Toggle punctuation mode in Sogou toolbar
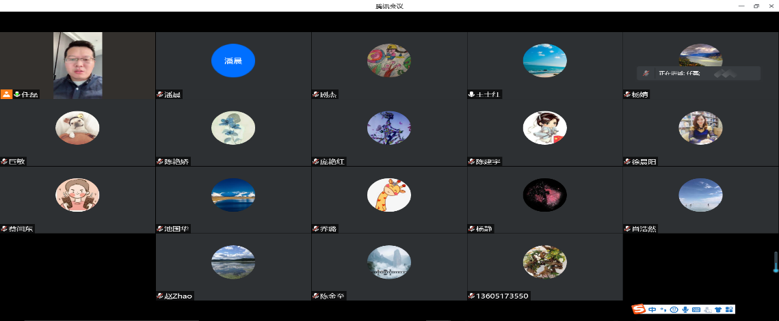Viewport: 779px width, 321px height. [x=663, y=310]
